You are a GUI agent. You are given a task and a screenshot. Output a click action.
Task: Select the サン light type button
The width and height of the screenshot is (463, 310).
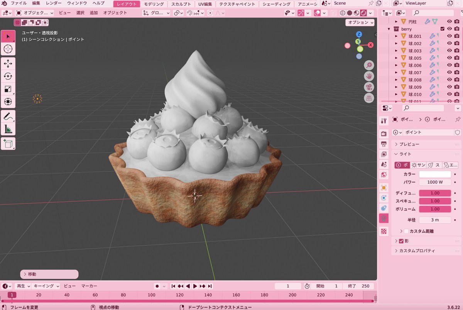(418, 165)
